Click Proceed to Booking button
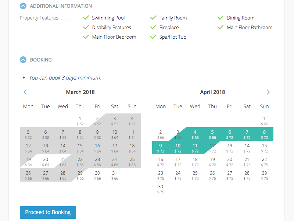Viewport: 294px width, 221px height. [48, 213]
